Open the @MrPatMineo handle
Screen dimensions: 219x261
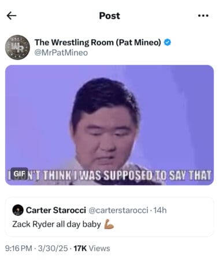[x=61, y=53]
